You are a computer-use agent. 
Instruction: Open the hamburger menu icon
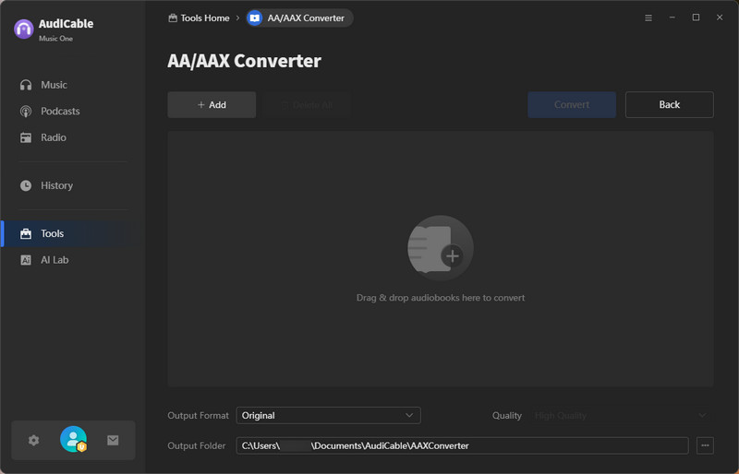point(648,18)
